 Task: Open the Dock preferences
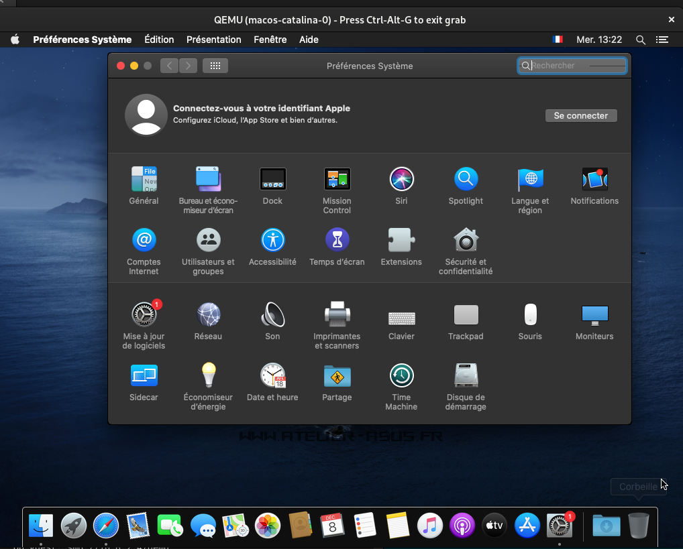point(272,180)
